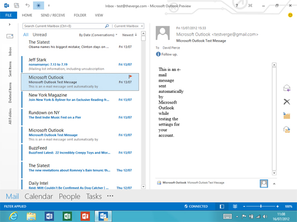Open the FILE backstage tab

pos(9,15)
